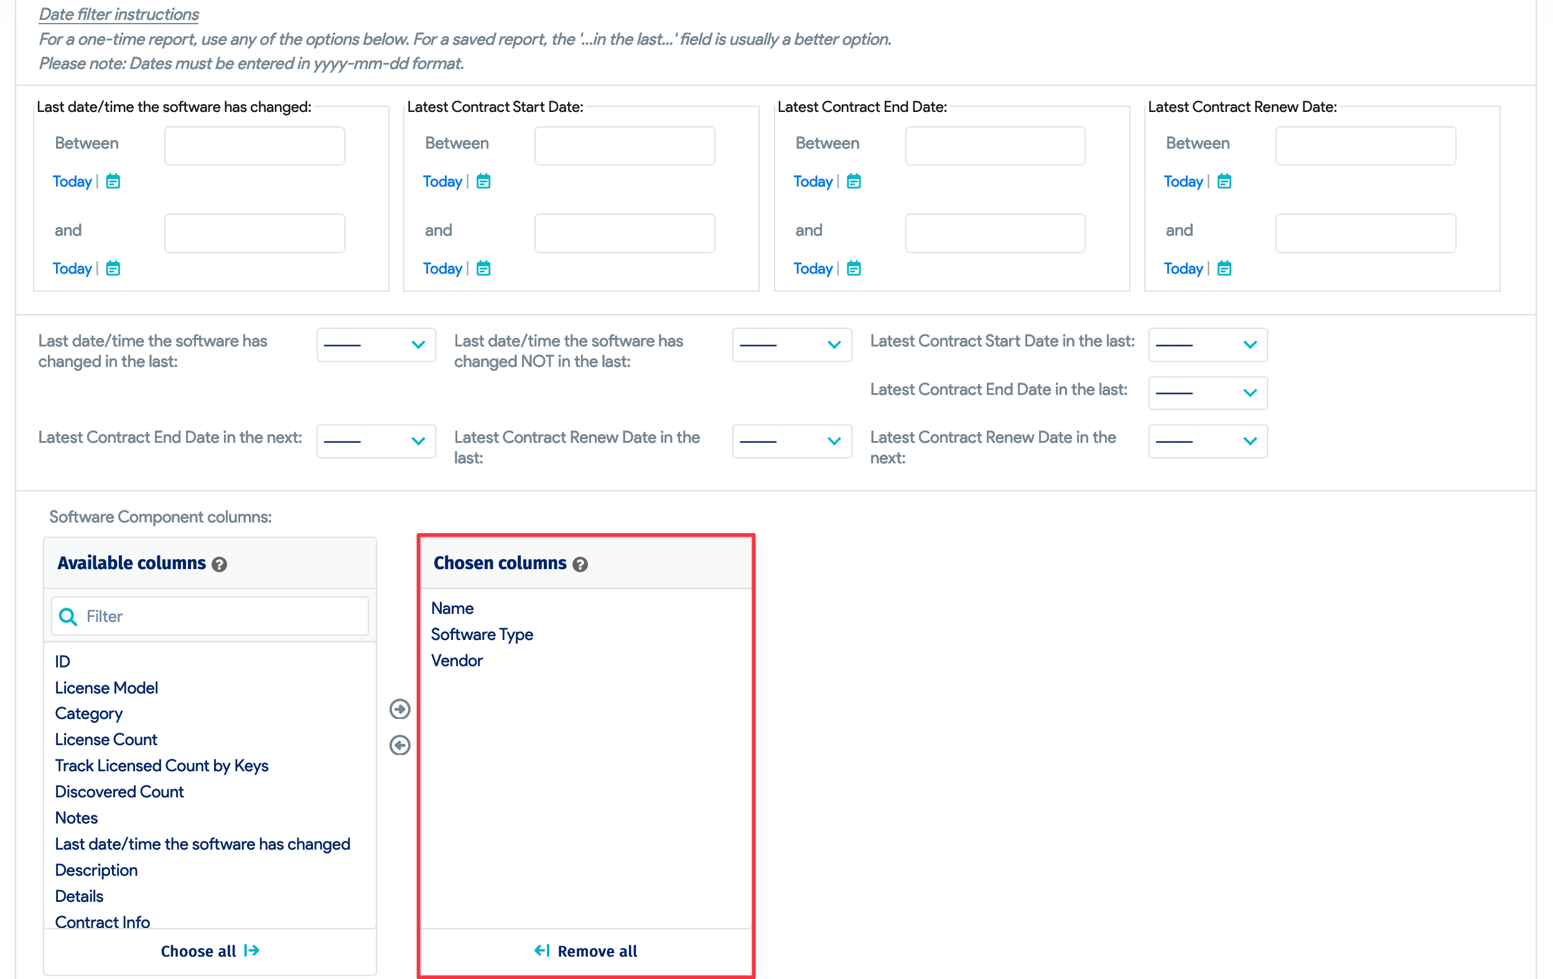Open 'changed NOT in the last' dropdown
1553x979 pixels.
[791, 345]
